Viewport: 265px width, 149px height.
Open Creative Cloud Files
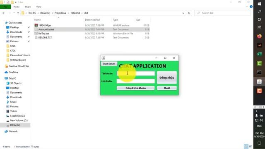pos(19,66)
